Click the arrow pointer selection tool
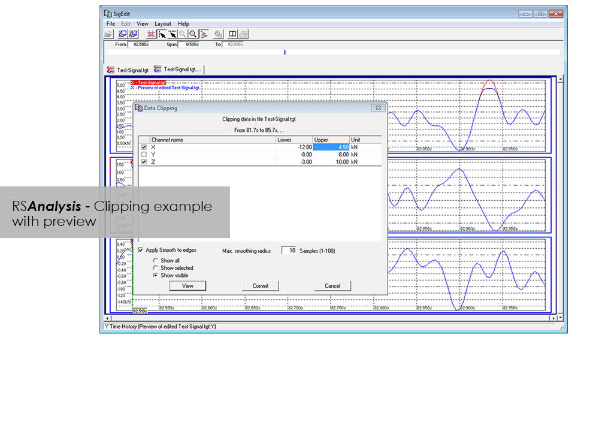This screenshot has width=599, height=425. click(162, 34)
